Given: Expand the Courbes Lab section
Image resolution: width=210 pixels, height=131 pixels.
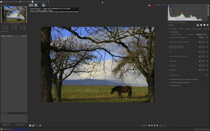Looking at the screenshot, I should click(x=175, y=85).
